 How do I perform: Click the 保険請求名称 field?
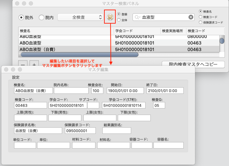pyautogui.click(x=38, y=131)
